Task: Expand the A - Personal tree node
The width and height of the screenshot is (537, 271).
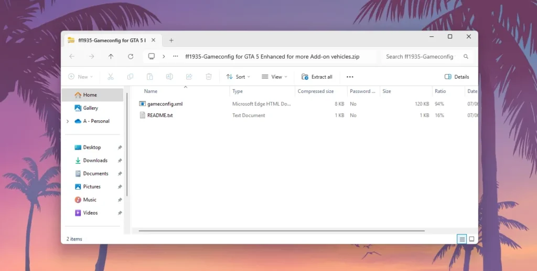Action: tap(67, 121)
